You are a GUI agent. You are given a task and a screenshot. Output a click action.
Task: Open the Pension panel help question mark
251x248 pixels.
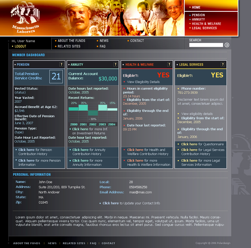tap(61, 64)
